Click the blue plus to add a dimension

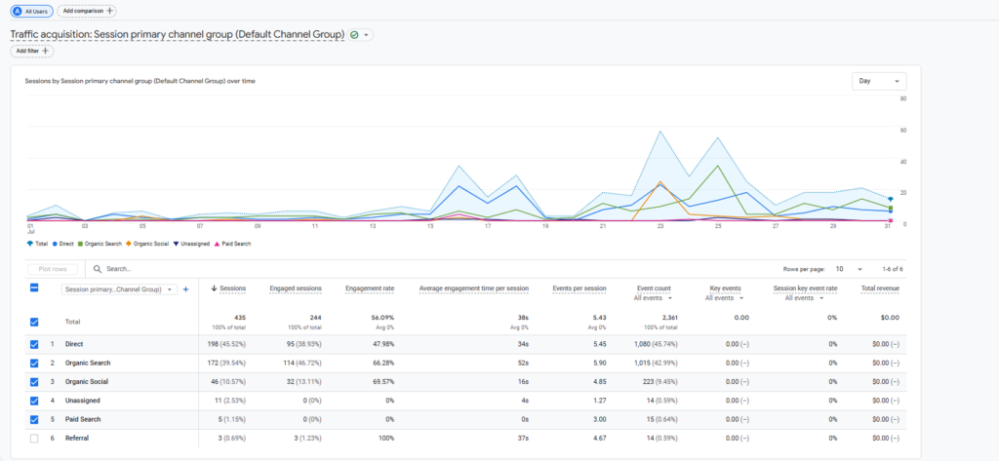point(186,289)
